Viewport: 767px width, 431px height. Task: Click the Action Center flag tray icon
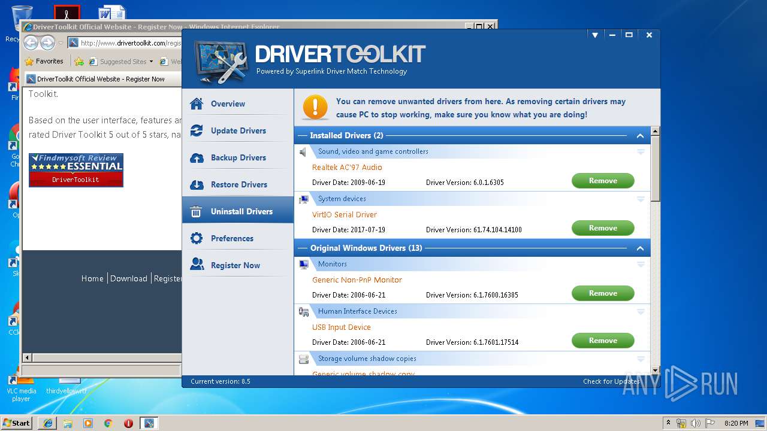709,423
